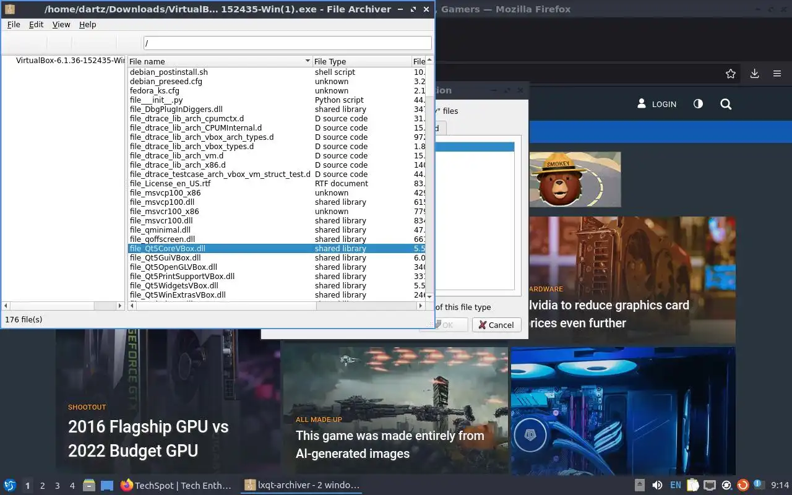Switch to virtual desktop 4
Viewport: 792px width, 495px height.
72,486
